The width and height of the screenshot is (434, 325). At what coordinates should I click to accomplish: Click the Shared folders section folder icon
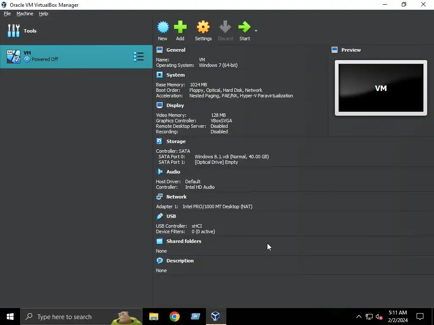[x=159, y=241]
